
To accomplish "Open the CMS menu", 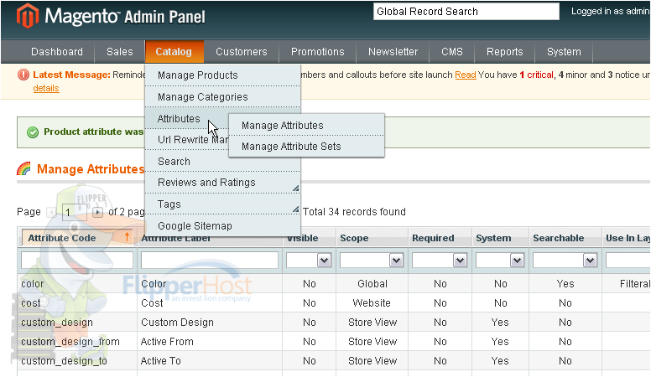I will 451,52.
